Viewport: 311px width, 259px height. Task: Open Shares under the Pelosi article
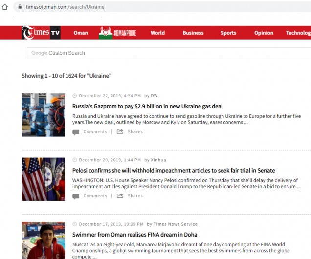click(x=135, y=196)
